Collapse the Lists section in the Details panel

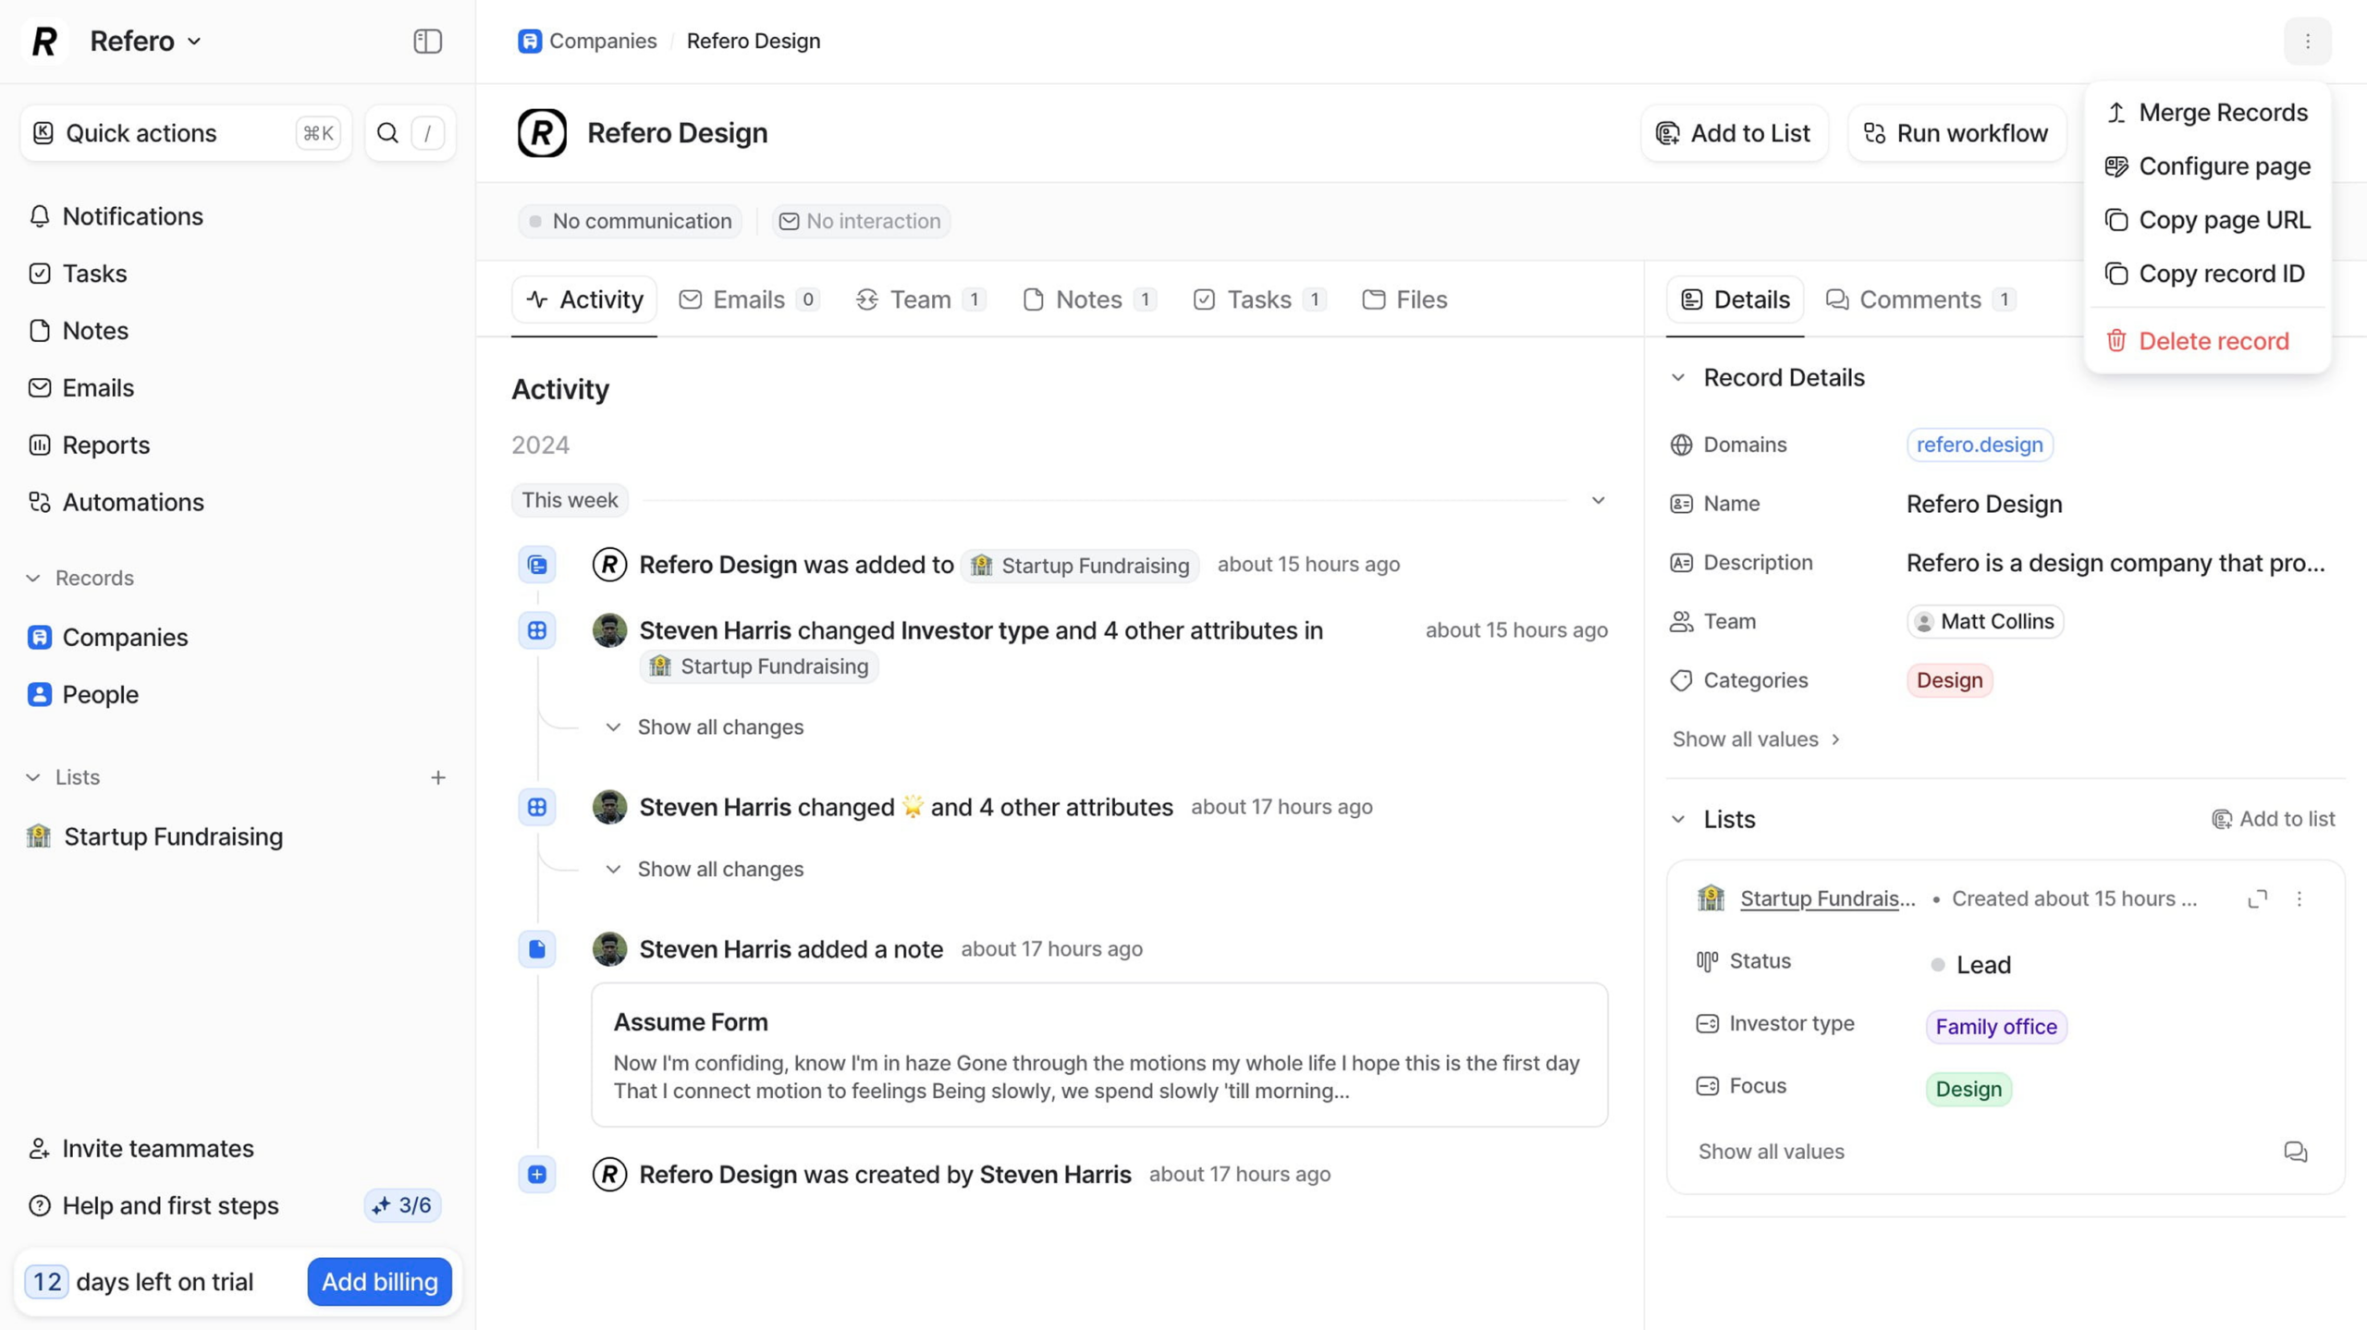(1678, 819)
